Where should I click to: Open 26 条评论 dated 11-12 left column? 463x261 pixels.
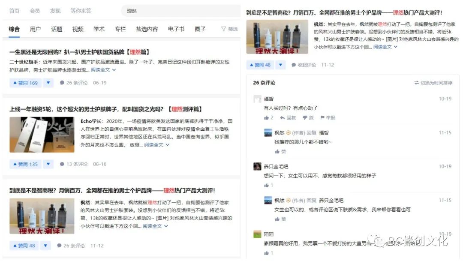pyautogui.click(x=71, y=246)
